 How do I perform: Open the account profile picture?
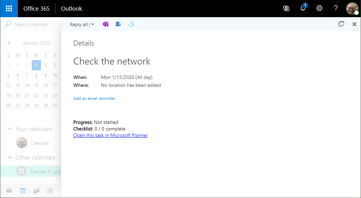352,9
